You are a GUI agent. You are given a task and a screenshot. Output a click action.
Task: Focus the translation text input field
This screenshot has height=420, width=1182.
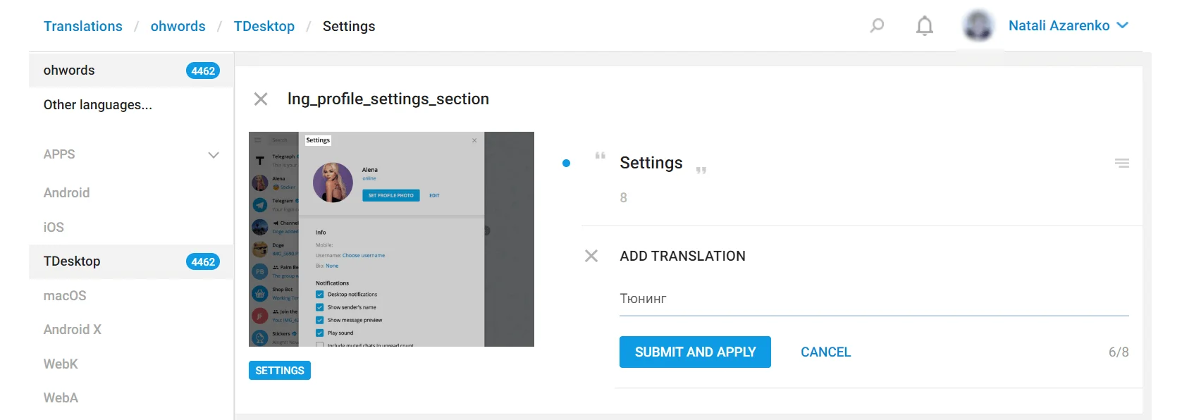[x=873, y=299]
